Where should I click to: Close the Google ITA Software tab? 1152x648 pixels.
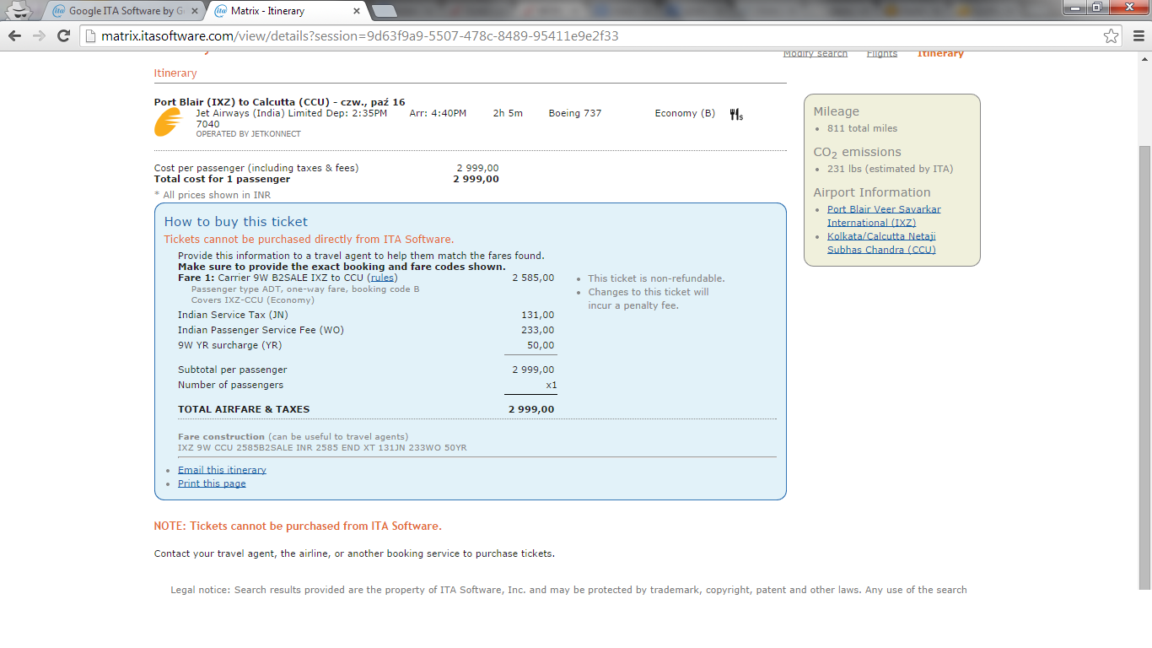pyautogui.click(x=196, y=11)
